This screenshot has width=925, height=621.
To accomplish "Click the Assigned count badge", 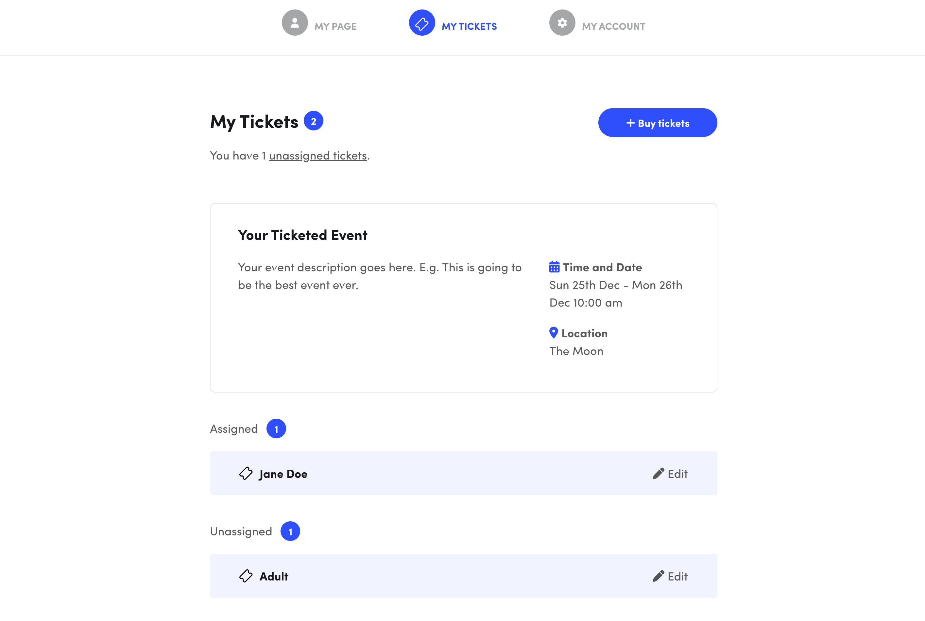I will click(276, 428).
